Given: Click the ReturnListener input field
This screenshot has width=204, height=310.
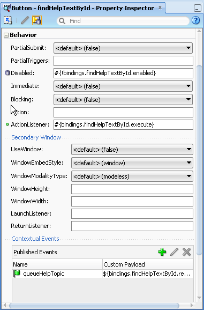Looking at the screenshot, I should pyautogui.click(x=132, y=226).
